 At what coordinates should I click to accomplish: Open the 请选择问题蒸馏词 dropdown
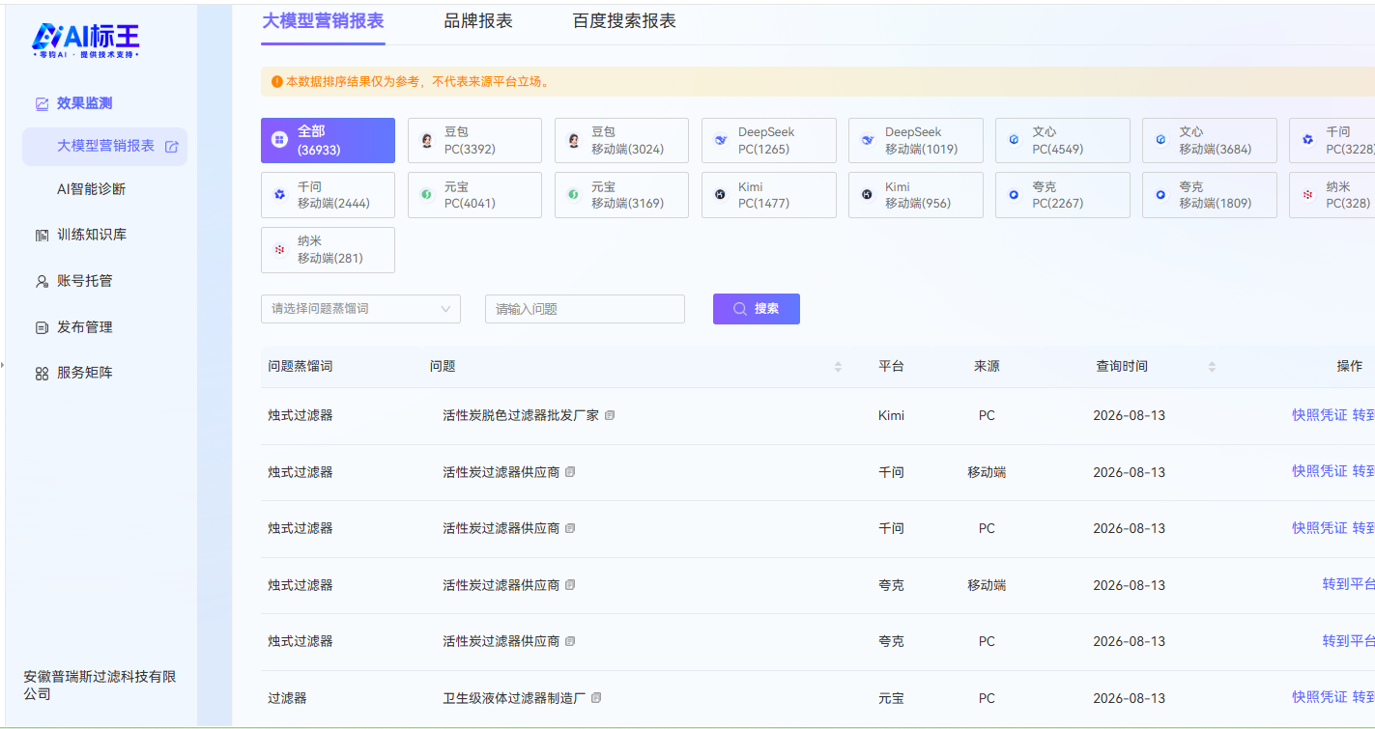click(360, 309)
